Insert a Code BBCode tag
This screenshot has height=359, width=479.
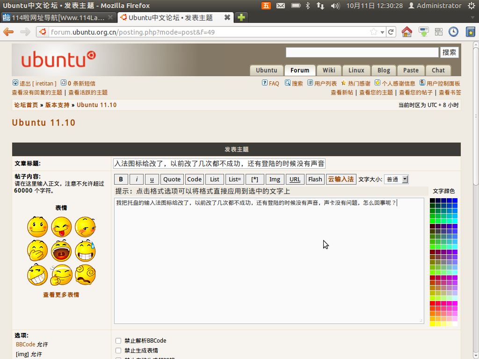(x=194, y=179)
